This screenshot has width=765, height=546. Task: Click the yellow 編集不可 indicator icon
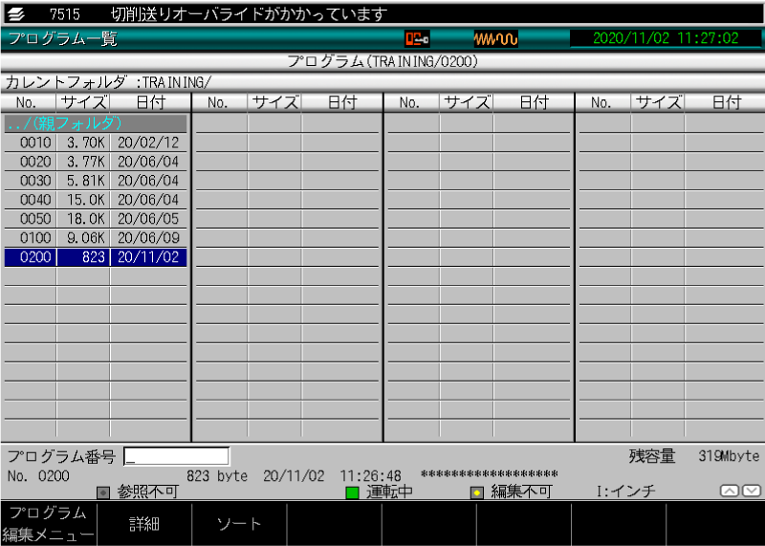coord(476,492)
